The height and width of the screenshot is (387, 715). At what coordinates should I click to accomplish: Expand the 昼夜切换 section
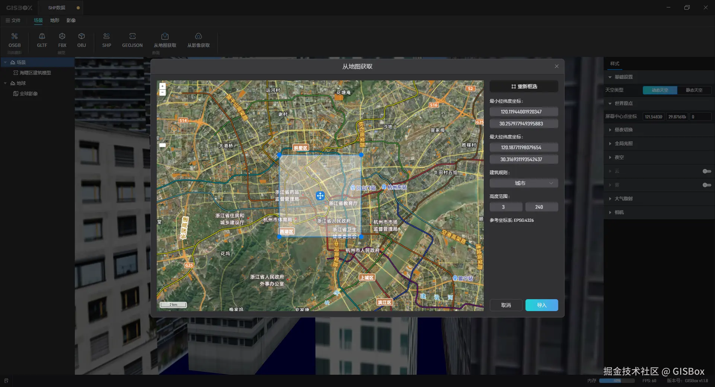610,130
